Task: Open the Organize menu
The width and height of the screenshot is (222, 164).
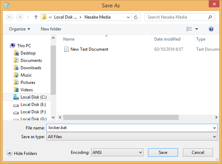Action: [20, 29]
